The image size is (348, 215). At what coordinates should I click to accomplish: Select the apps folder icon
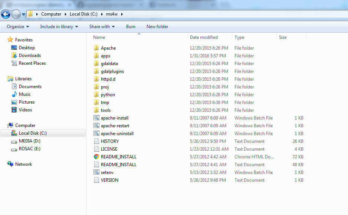[96, 56]
